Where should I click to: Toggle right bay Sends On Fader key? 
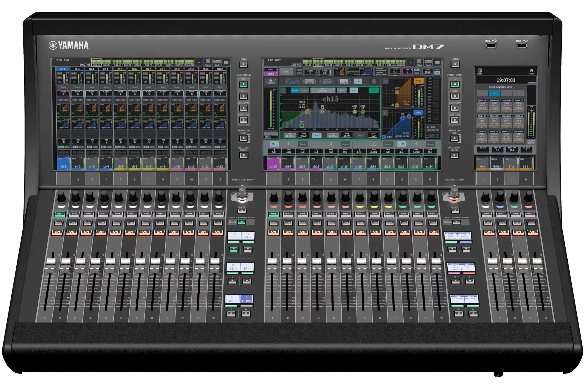pyautogui.click(x=454, y=138)
